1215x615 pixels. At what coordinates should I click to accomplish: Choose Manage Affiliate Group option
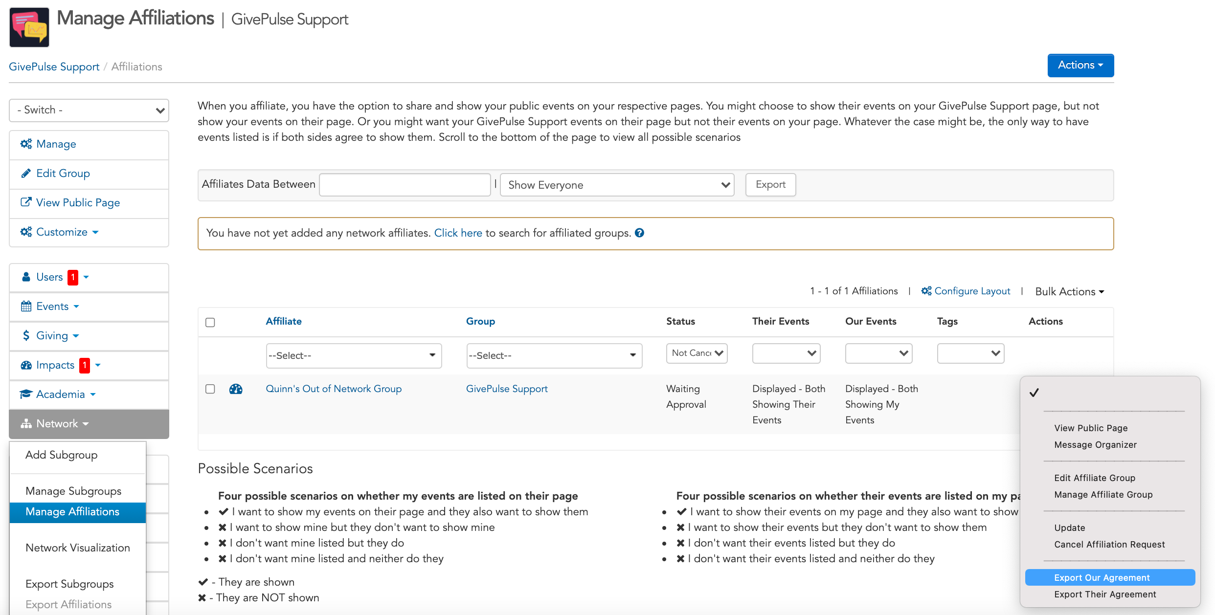tap(1103, 494)
